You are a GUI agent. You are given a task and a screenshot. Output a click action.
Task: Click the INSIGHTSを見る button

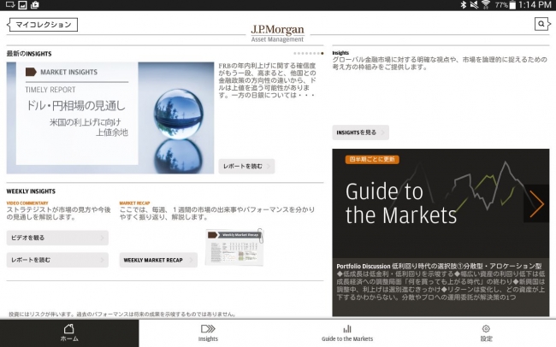click(360, 132)
